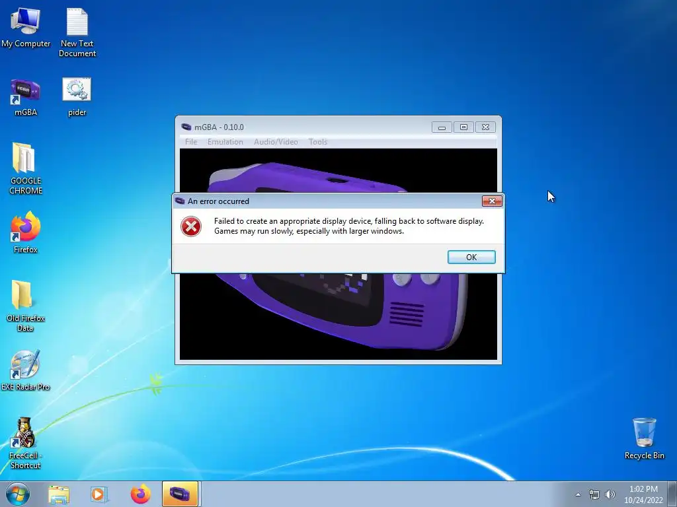677x507 pixels.
Task: Select the FreeCell shortcut icon
Action: point(26,443)
